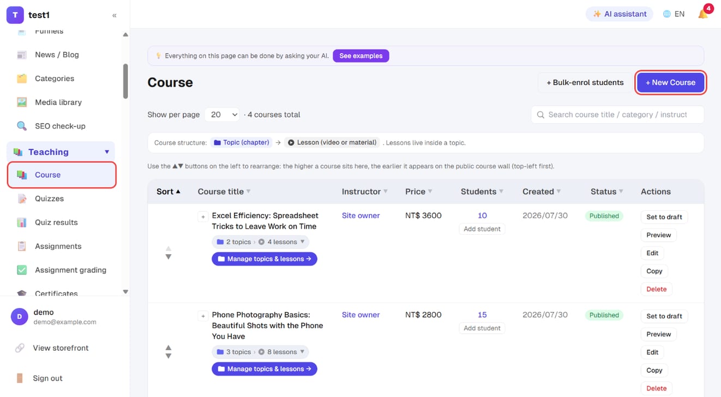Click the Assignment grading checkmark icon
Screen dimensions: 721x397
22,270
